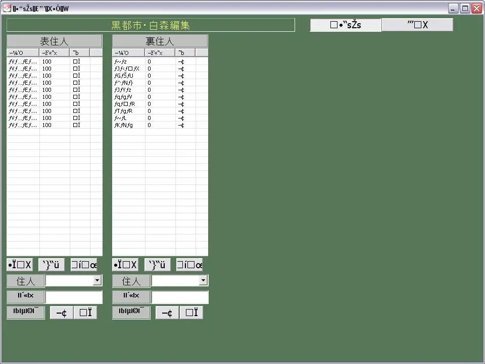Click the '□Ï' button in the right bottom row

(x=191, y=313)
